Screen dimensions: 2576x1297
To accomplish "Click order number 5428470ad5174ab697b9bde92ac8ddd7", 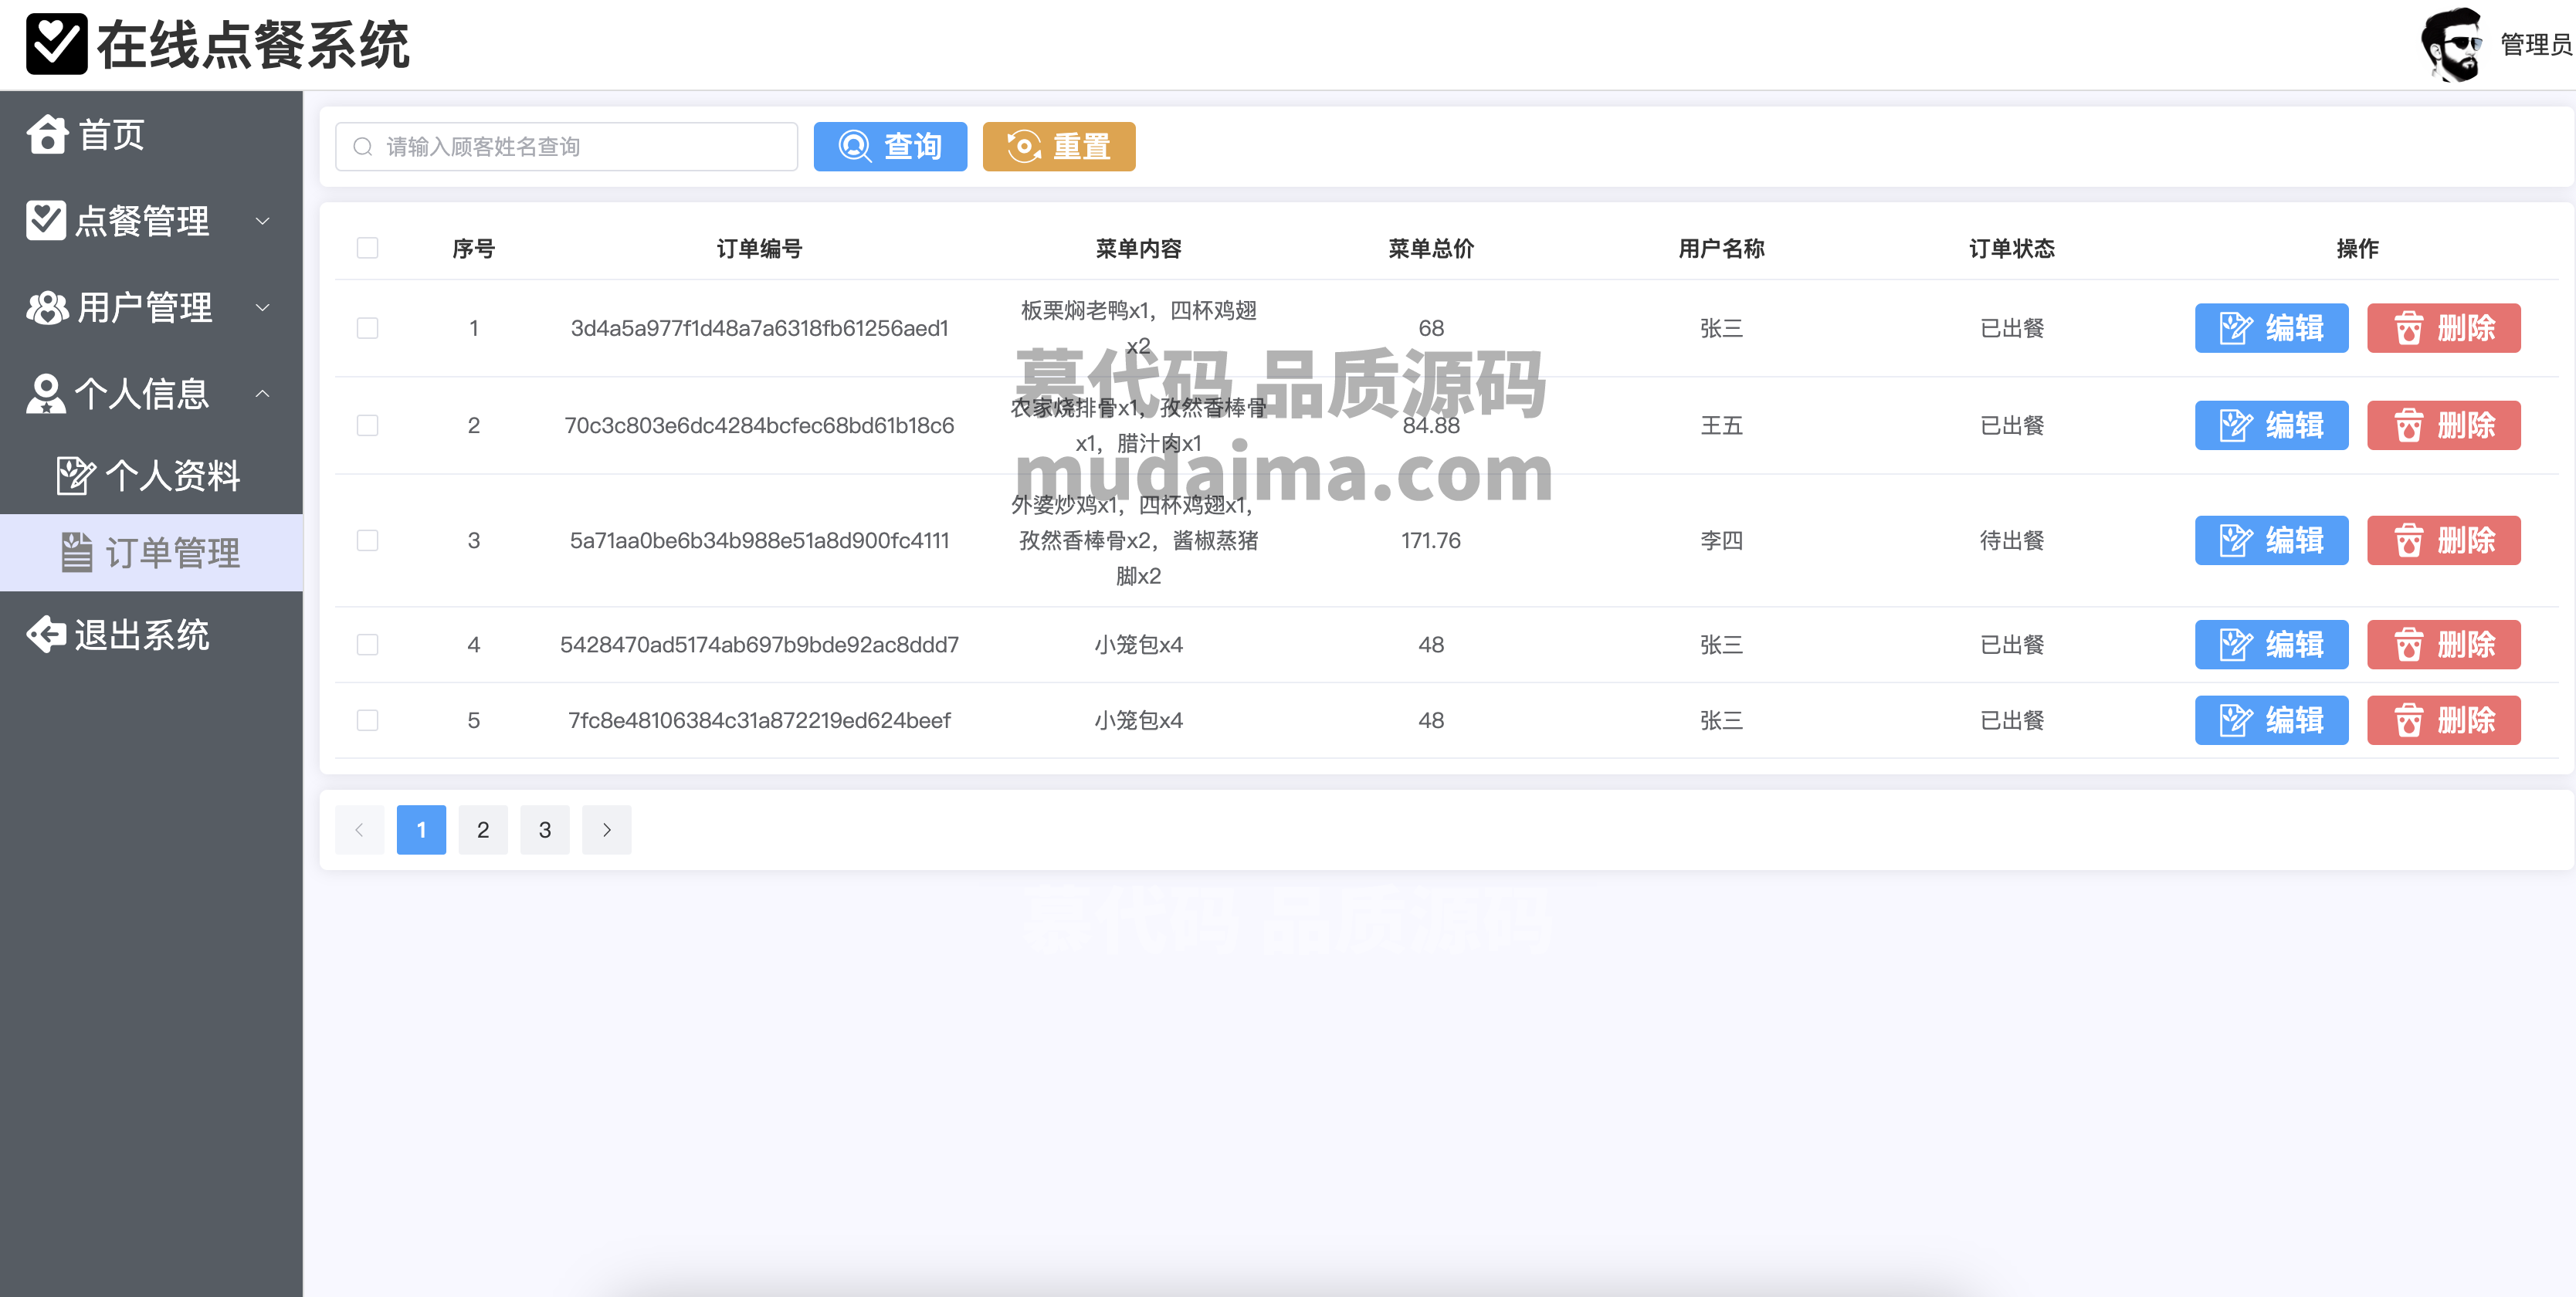I will point(759,644).
